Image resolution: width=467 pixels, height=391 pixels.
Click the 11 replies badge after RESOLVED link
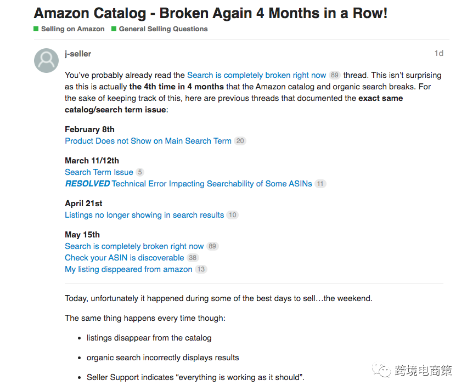point(320,184)
